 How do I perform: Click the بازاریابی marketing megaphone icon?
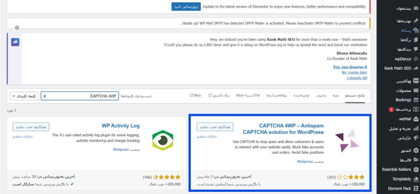[416, 138]
